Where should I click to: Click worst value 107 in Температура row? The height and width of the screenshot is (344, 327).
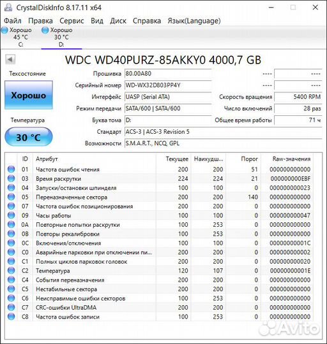pyautogui.click(x=218, y=271)
